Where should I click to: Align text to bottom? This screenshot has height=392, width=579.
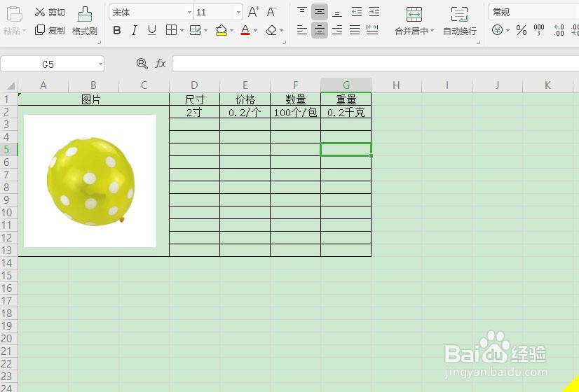click(336, 13)
